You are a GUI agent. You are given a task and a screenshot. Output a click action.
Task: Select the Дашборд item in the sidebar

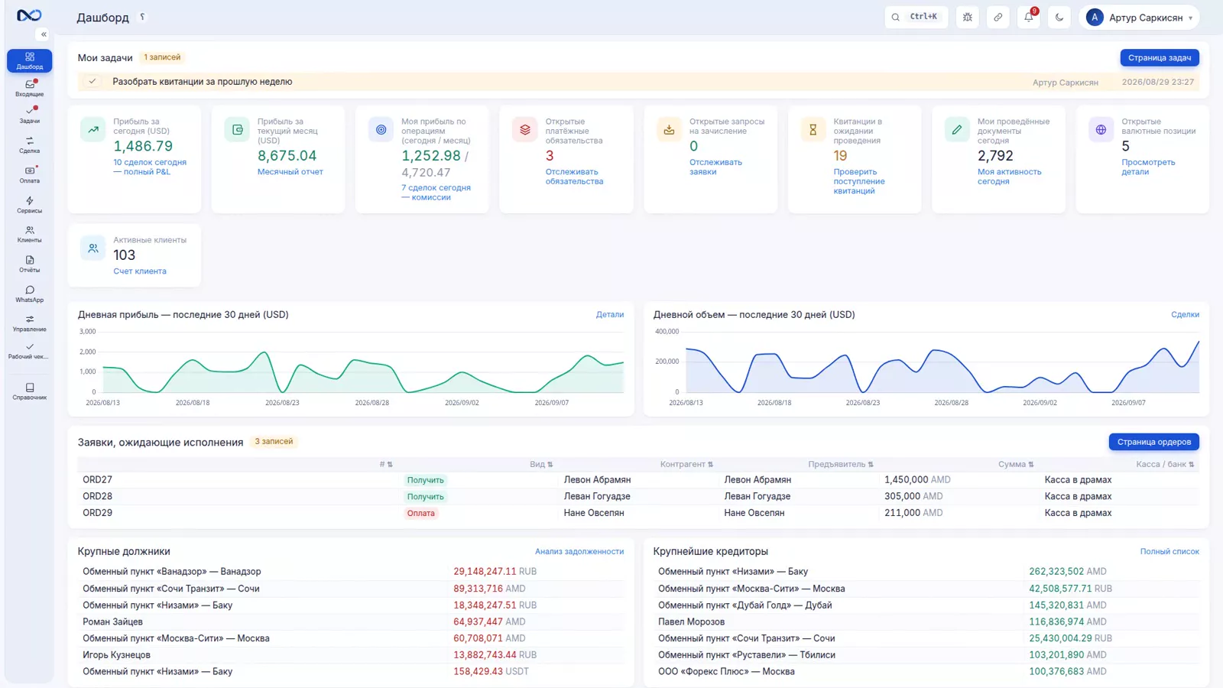[30, 60]
